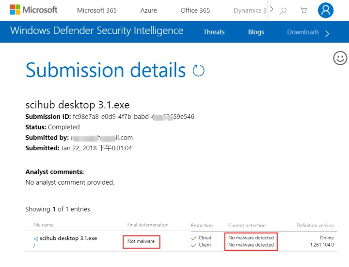
Task: Click the Showing 1 of 1 entries text
Action: click(x=58, y=209)
